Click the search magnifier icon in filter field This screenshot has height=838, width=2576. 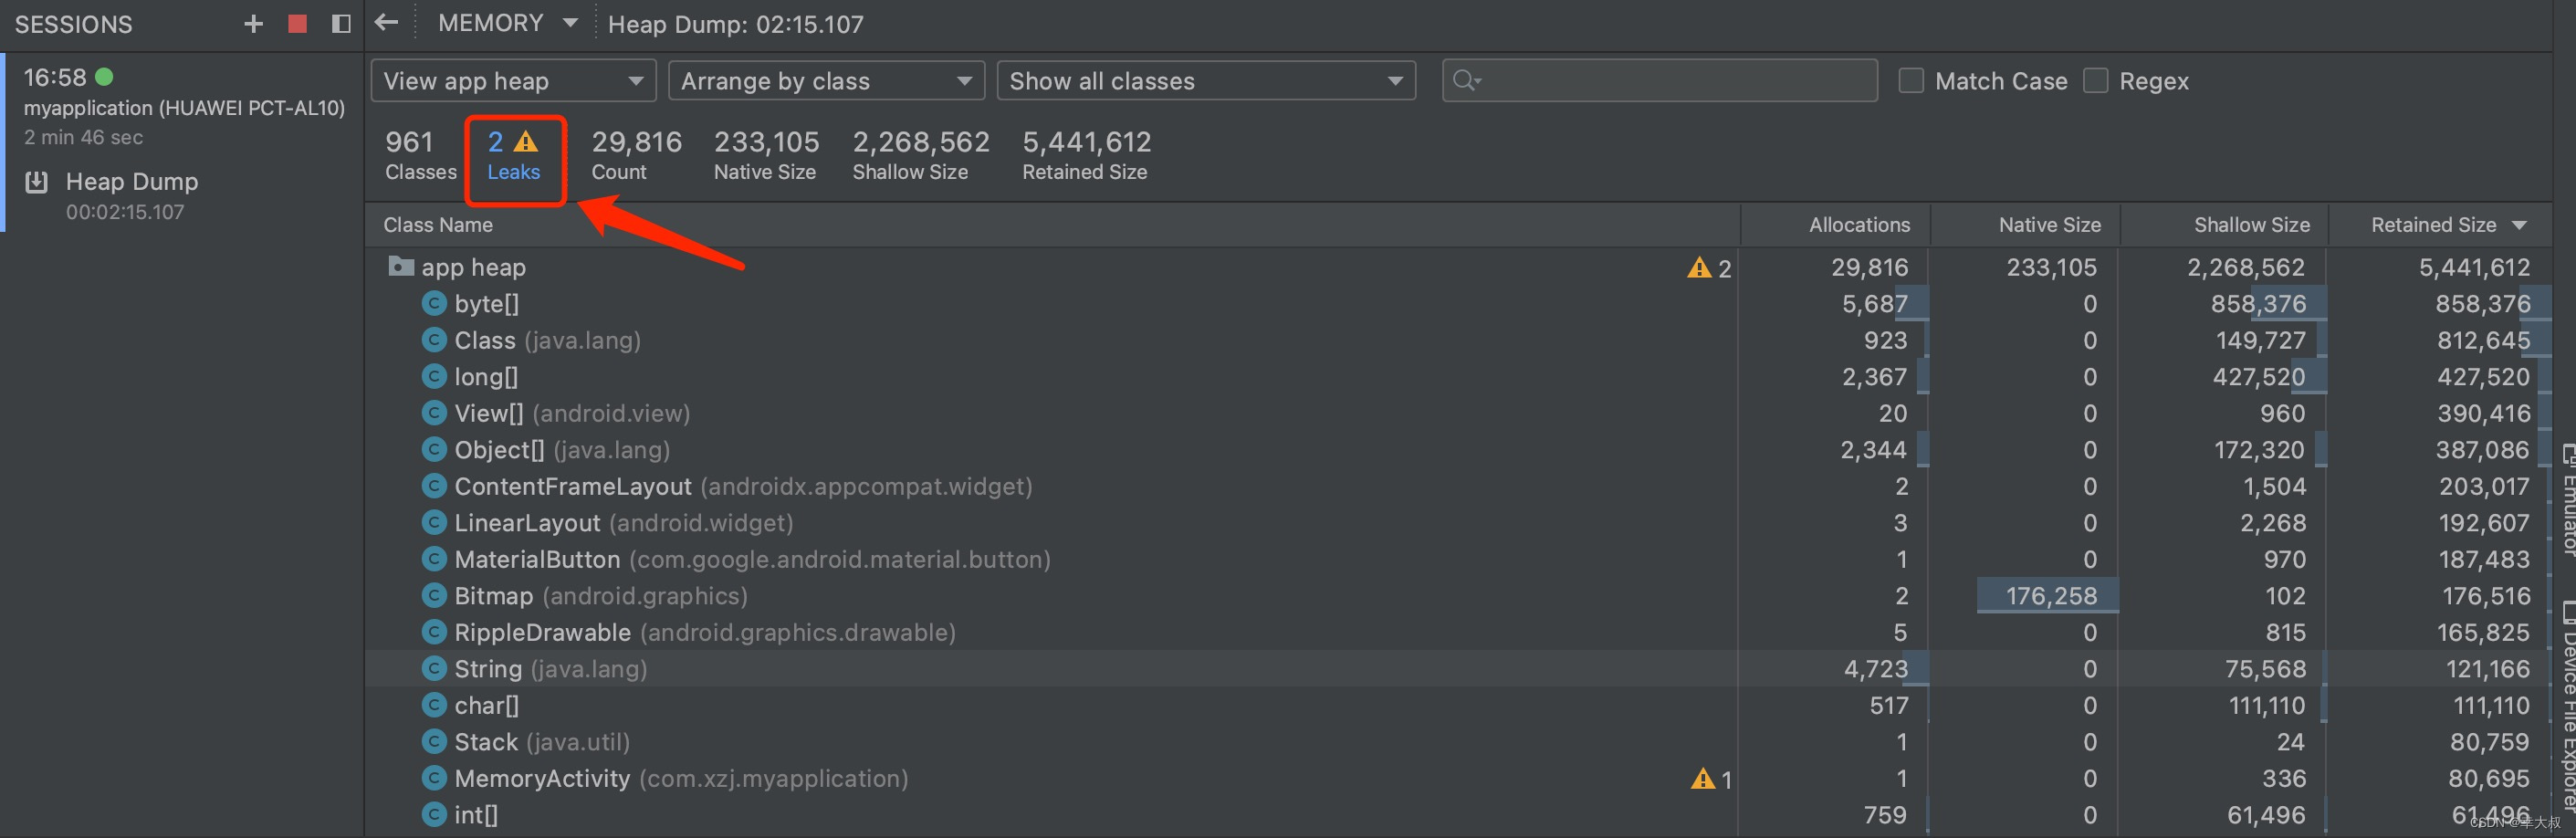(x=1466, y=80)
